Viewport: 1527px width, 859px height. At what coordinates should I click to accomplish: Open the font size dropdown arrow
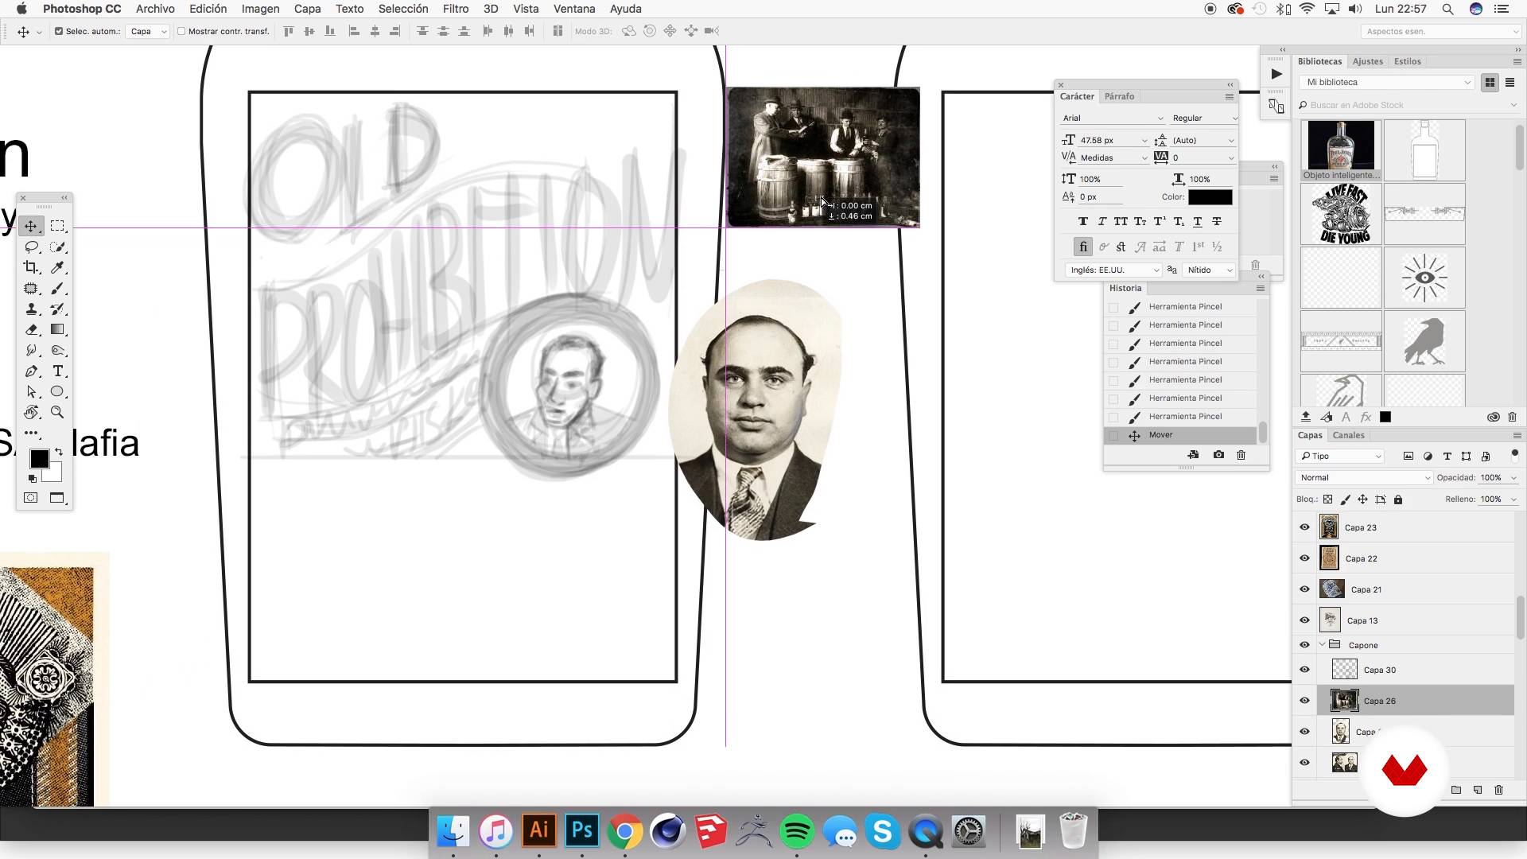[x=1144, y=141]
